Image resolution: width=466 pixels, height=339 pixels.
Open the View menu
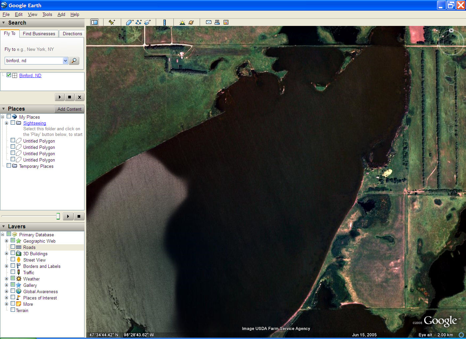[x=33, y=14]
